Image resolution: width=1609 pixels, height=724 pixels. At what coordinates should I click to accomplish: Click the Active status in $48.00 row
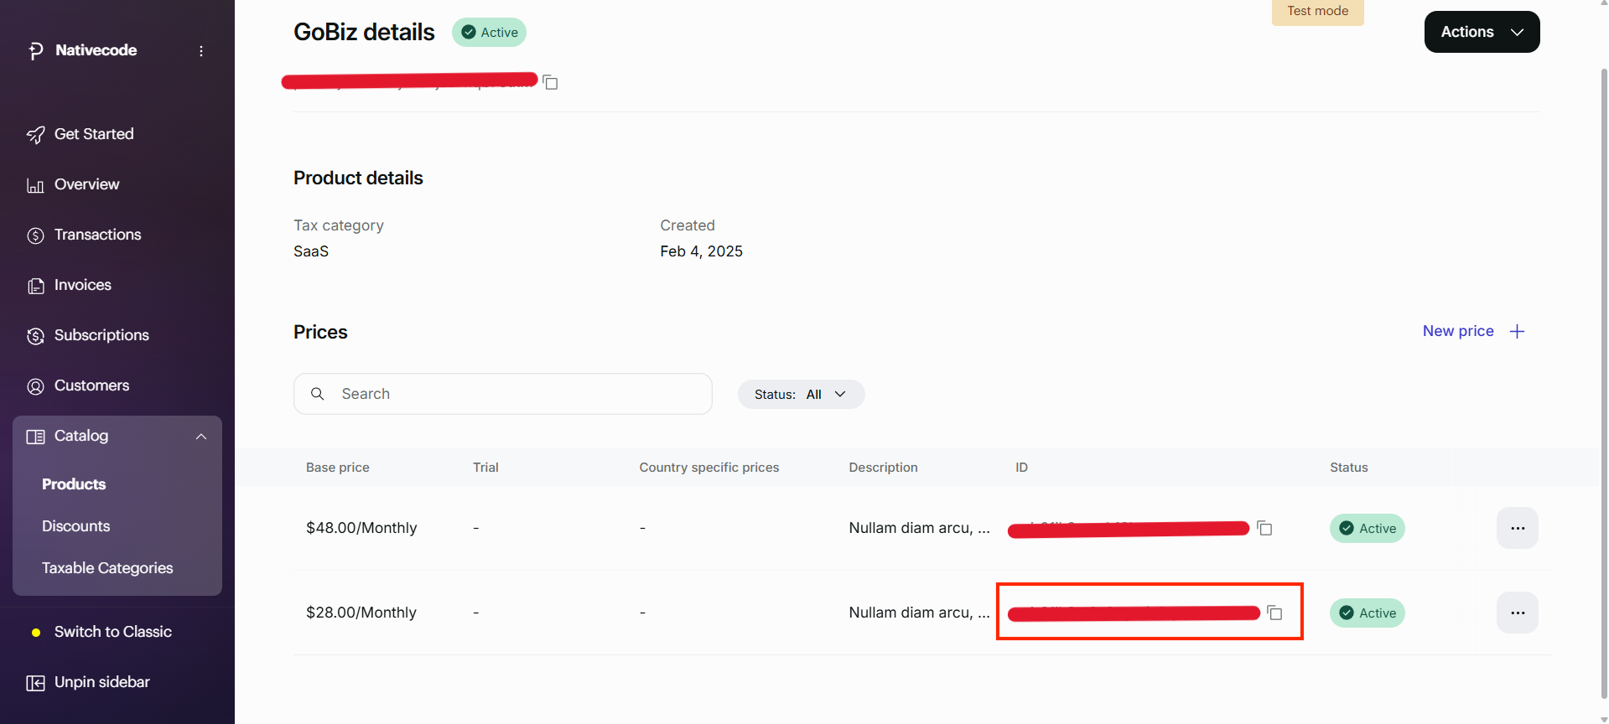1368,528
